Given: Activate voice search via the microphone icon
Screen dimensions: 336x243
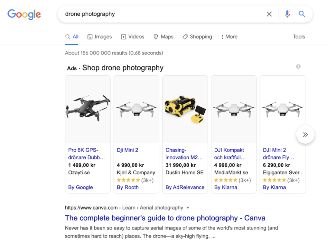Looking at the screenshot, I should pos(287,14).
